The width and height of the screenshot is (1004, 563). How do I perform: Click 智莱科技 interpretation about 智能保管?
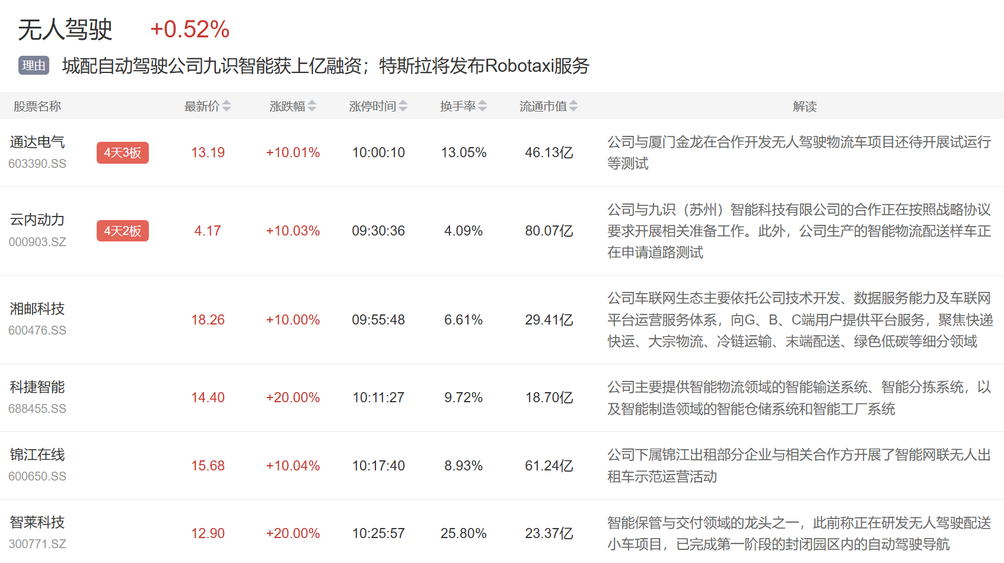pos(799,533)
